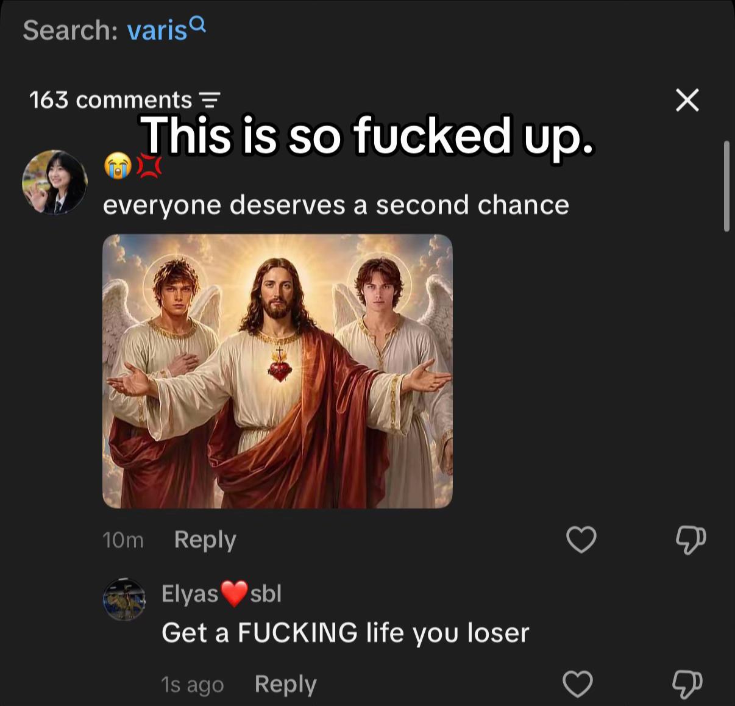
Task: Click the magnifier icon beside varis
Action: [198, 24]
